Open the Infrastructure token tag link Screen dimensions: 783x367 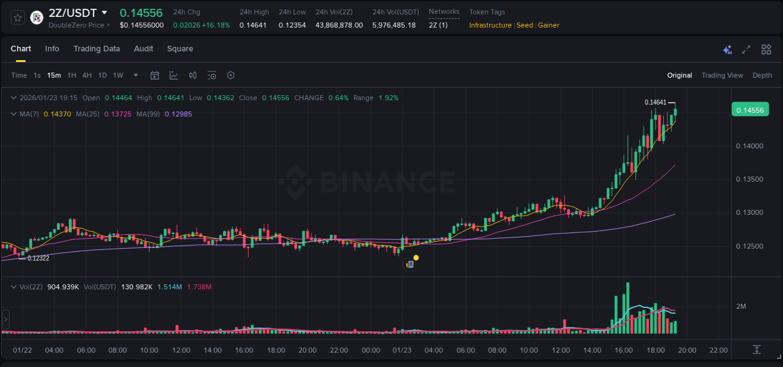(490, 25)
